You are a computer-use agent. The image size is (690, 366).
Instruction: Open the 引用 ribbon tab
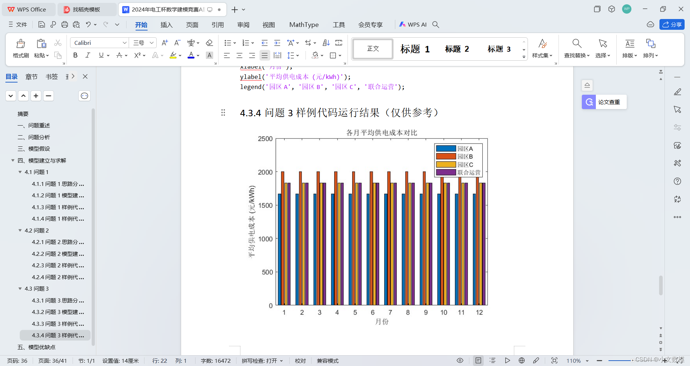217,25
